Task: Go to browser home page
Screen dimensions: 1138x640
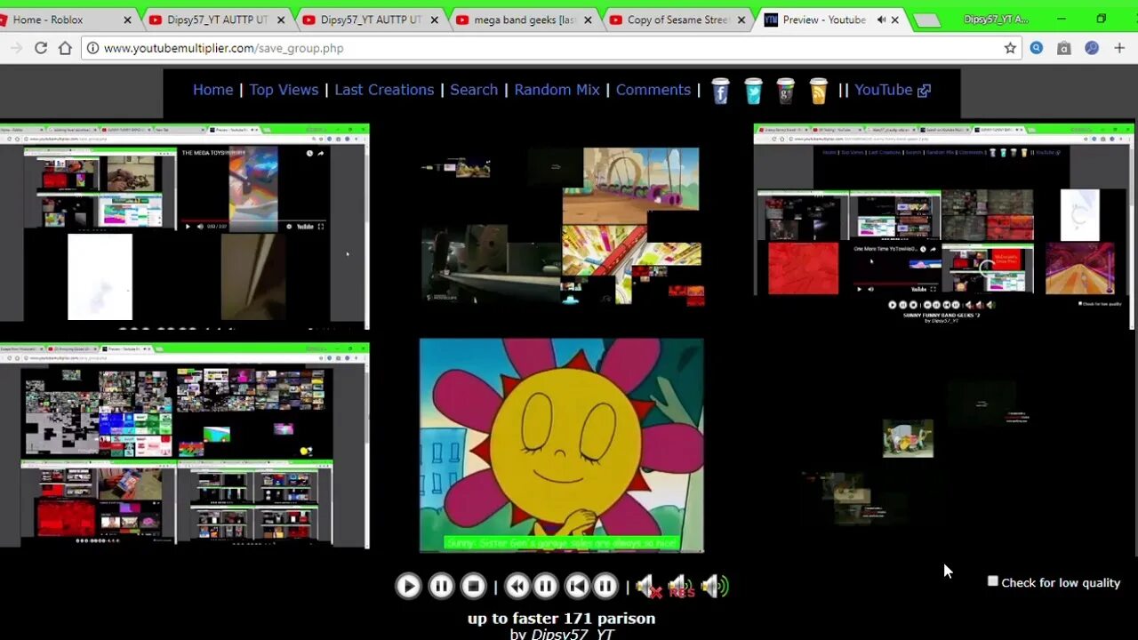Action: tap(65, 48)
